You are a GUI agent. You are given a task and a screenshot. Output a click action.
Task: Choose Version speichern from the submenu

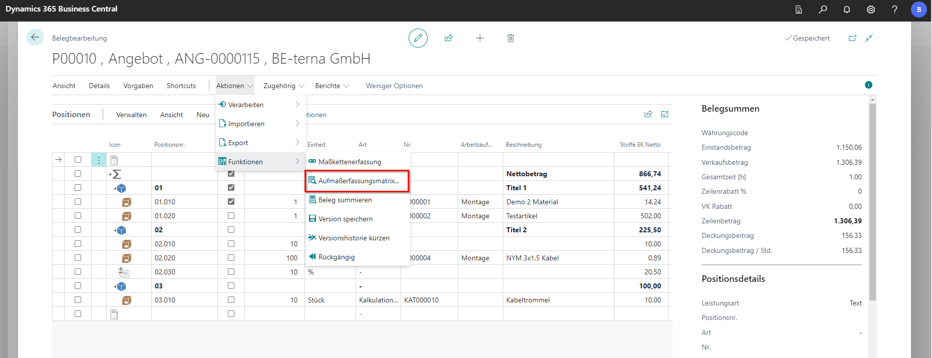pyautogui.click(x=345, y=219)
